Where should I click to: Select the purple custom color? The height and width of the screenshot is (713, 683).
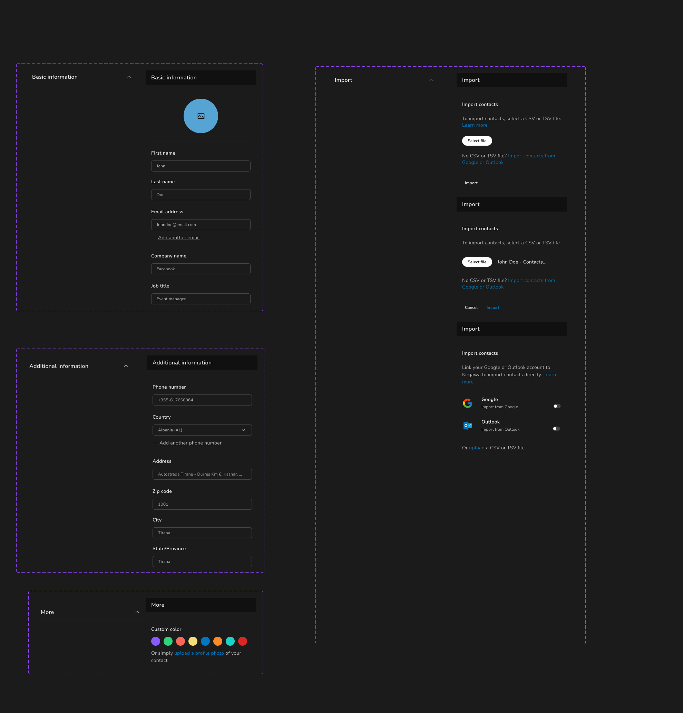click(156, 641)
